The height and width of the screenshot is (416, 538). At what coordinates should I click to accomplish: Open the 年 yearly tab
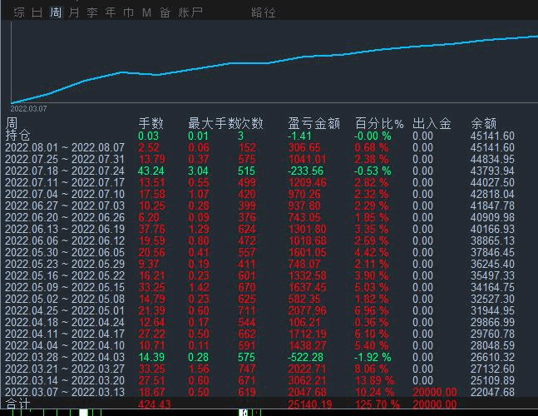click(111, 12)
